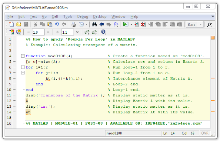Viewport: 220px width, 141px height.
Task: Open a file with the folder icon
Action: 19,24
